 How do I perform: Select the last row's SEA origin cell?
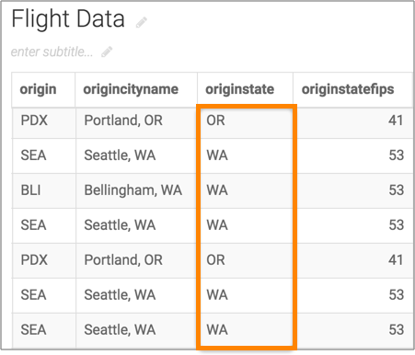33,330
